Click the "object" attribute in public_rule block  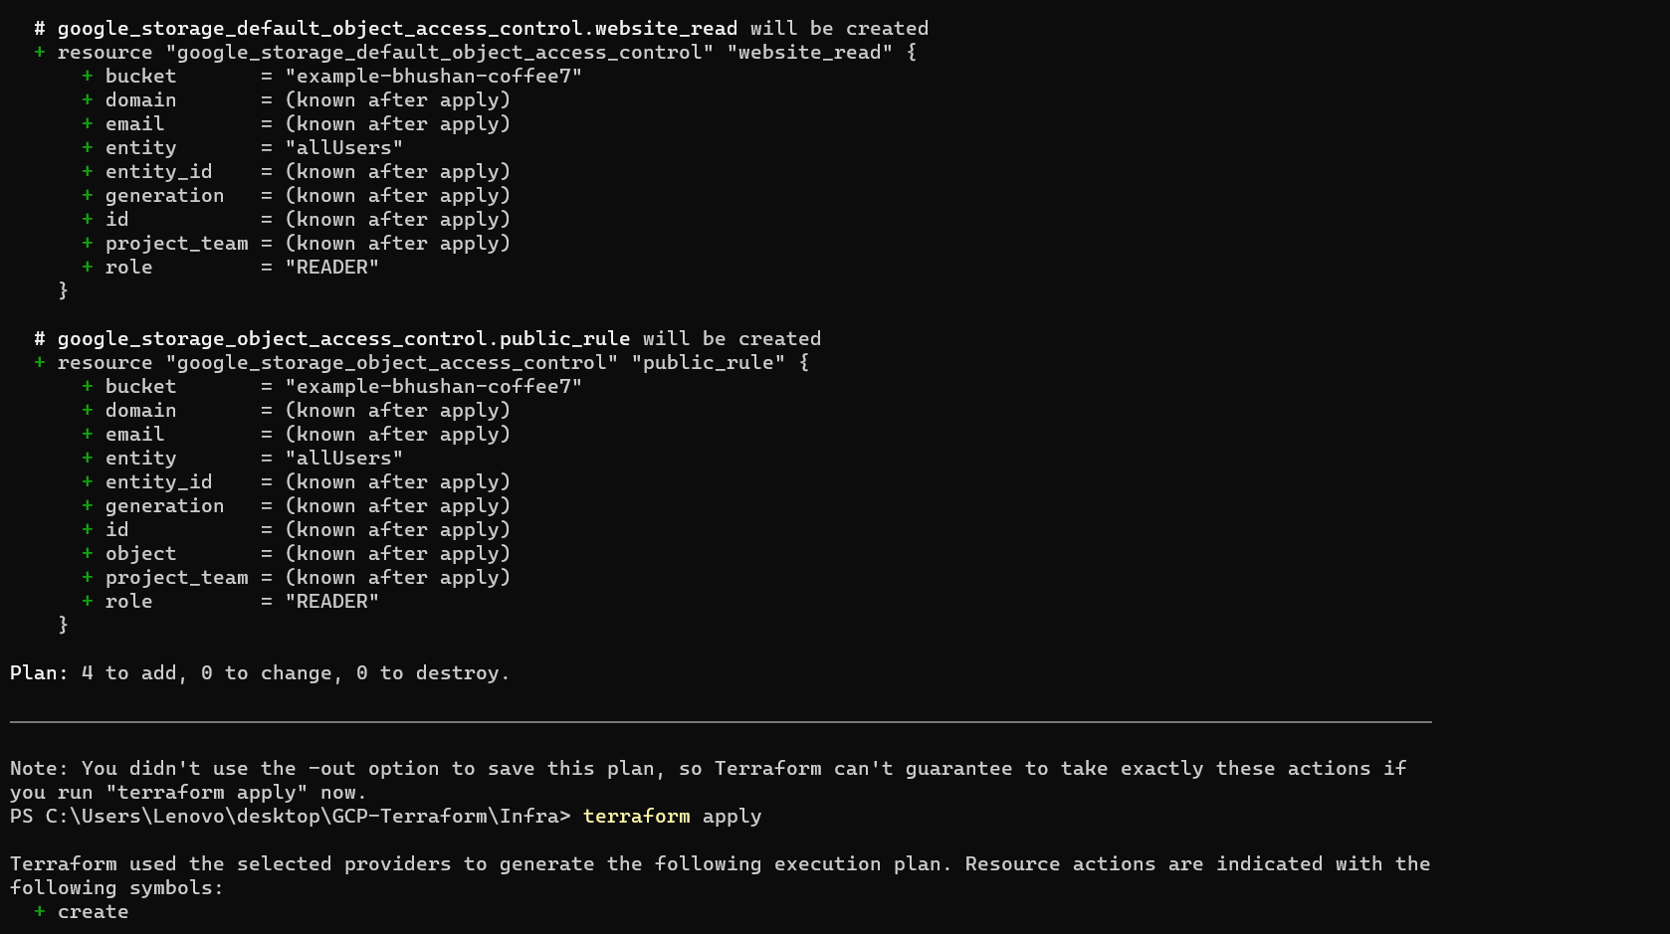coord(140,554)
